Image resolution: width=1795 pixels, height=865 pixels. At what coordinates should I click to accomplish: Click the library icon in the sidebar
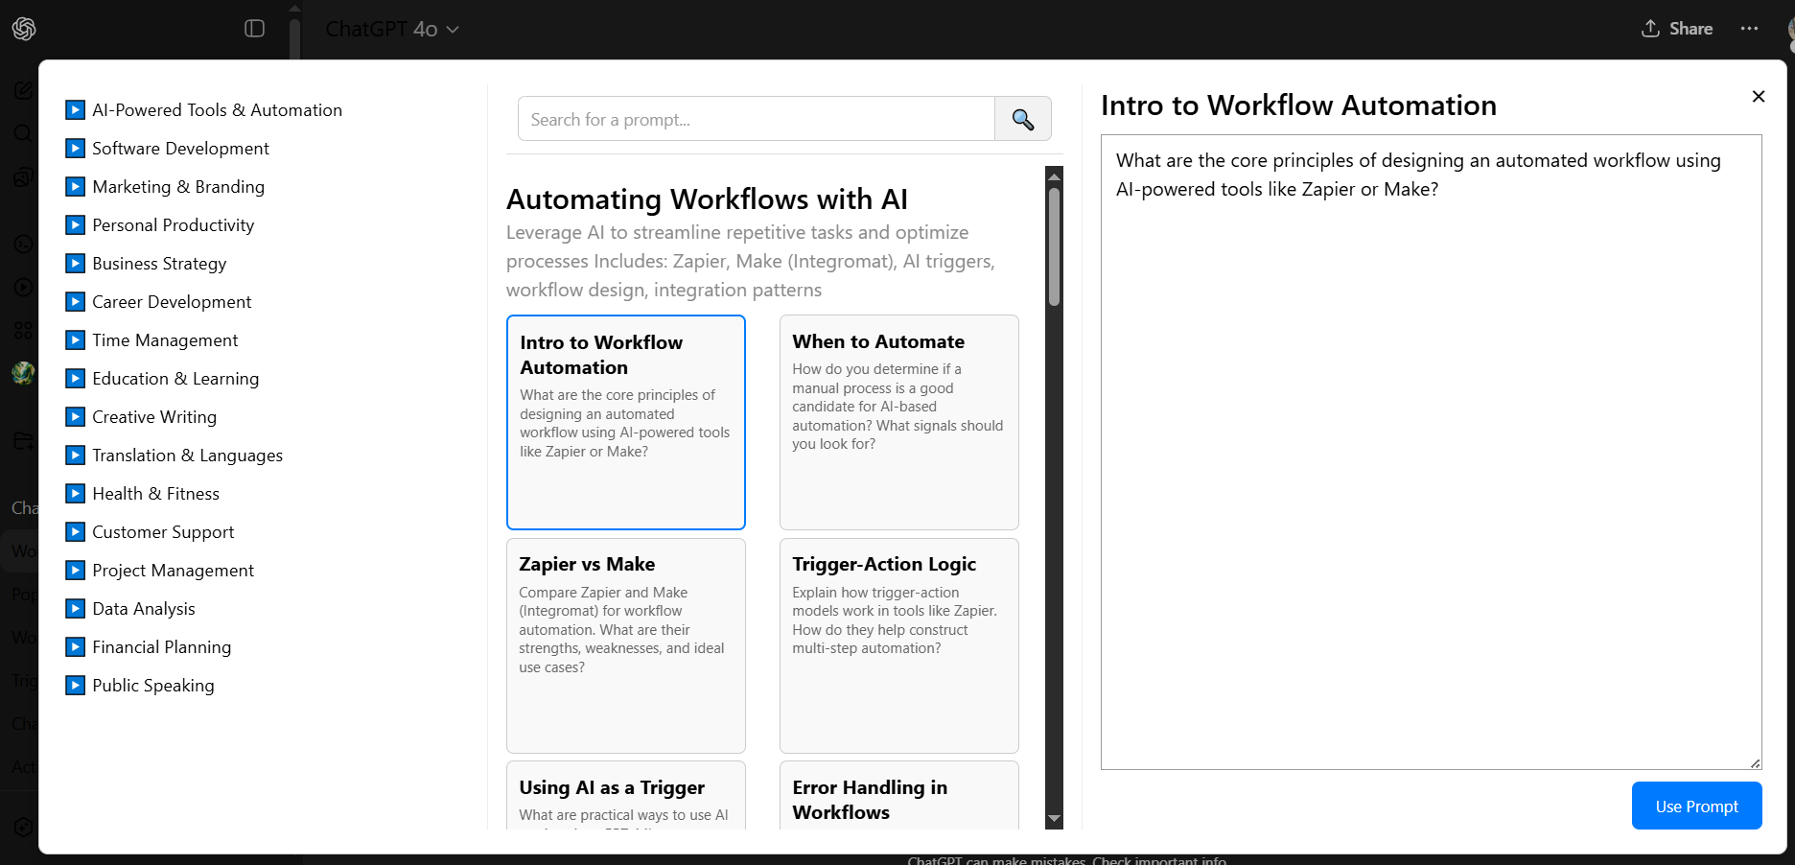tap(23, 176)
